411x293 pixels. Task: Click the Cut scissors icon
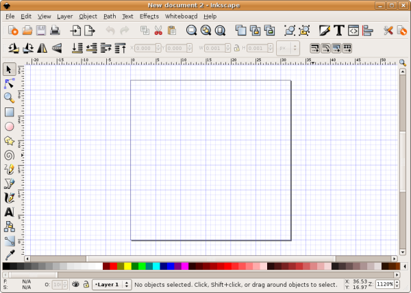coord(158,30)
